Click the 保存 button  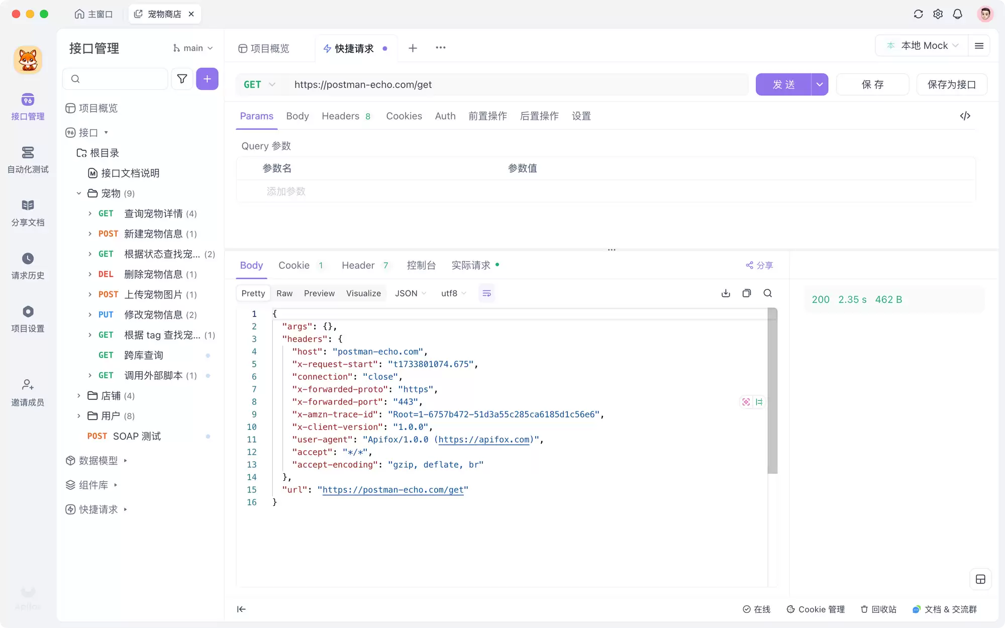point(872,84)
